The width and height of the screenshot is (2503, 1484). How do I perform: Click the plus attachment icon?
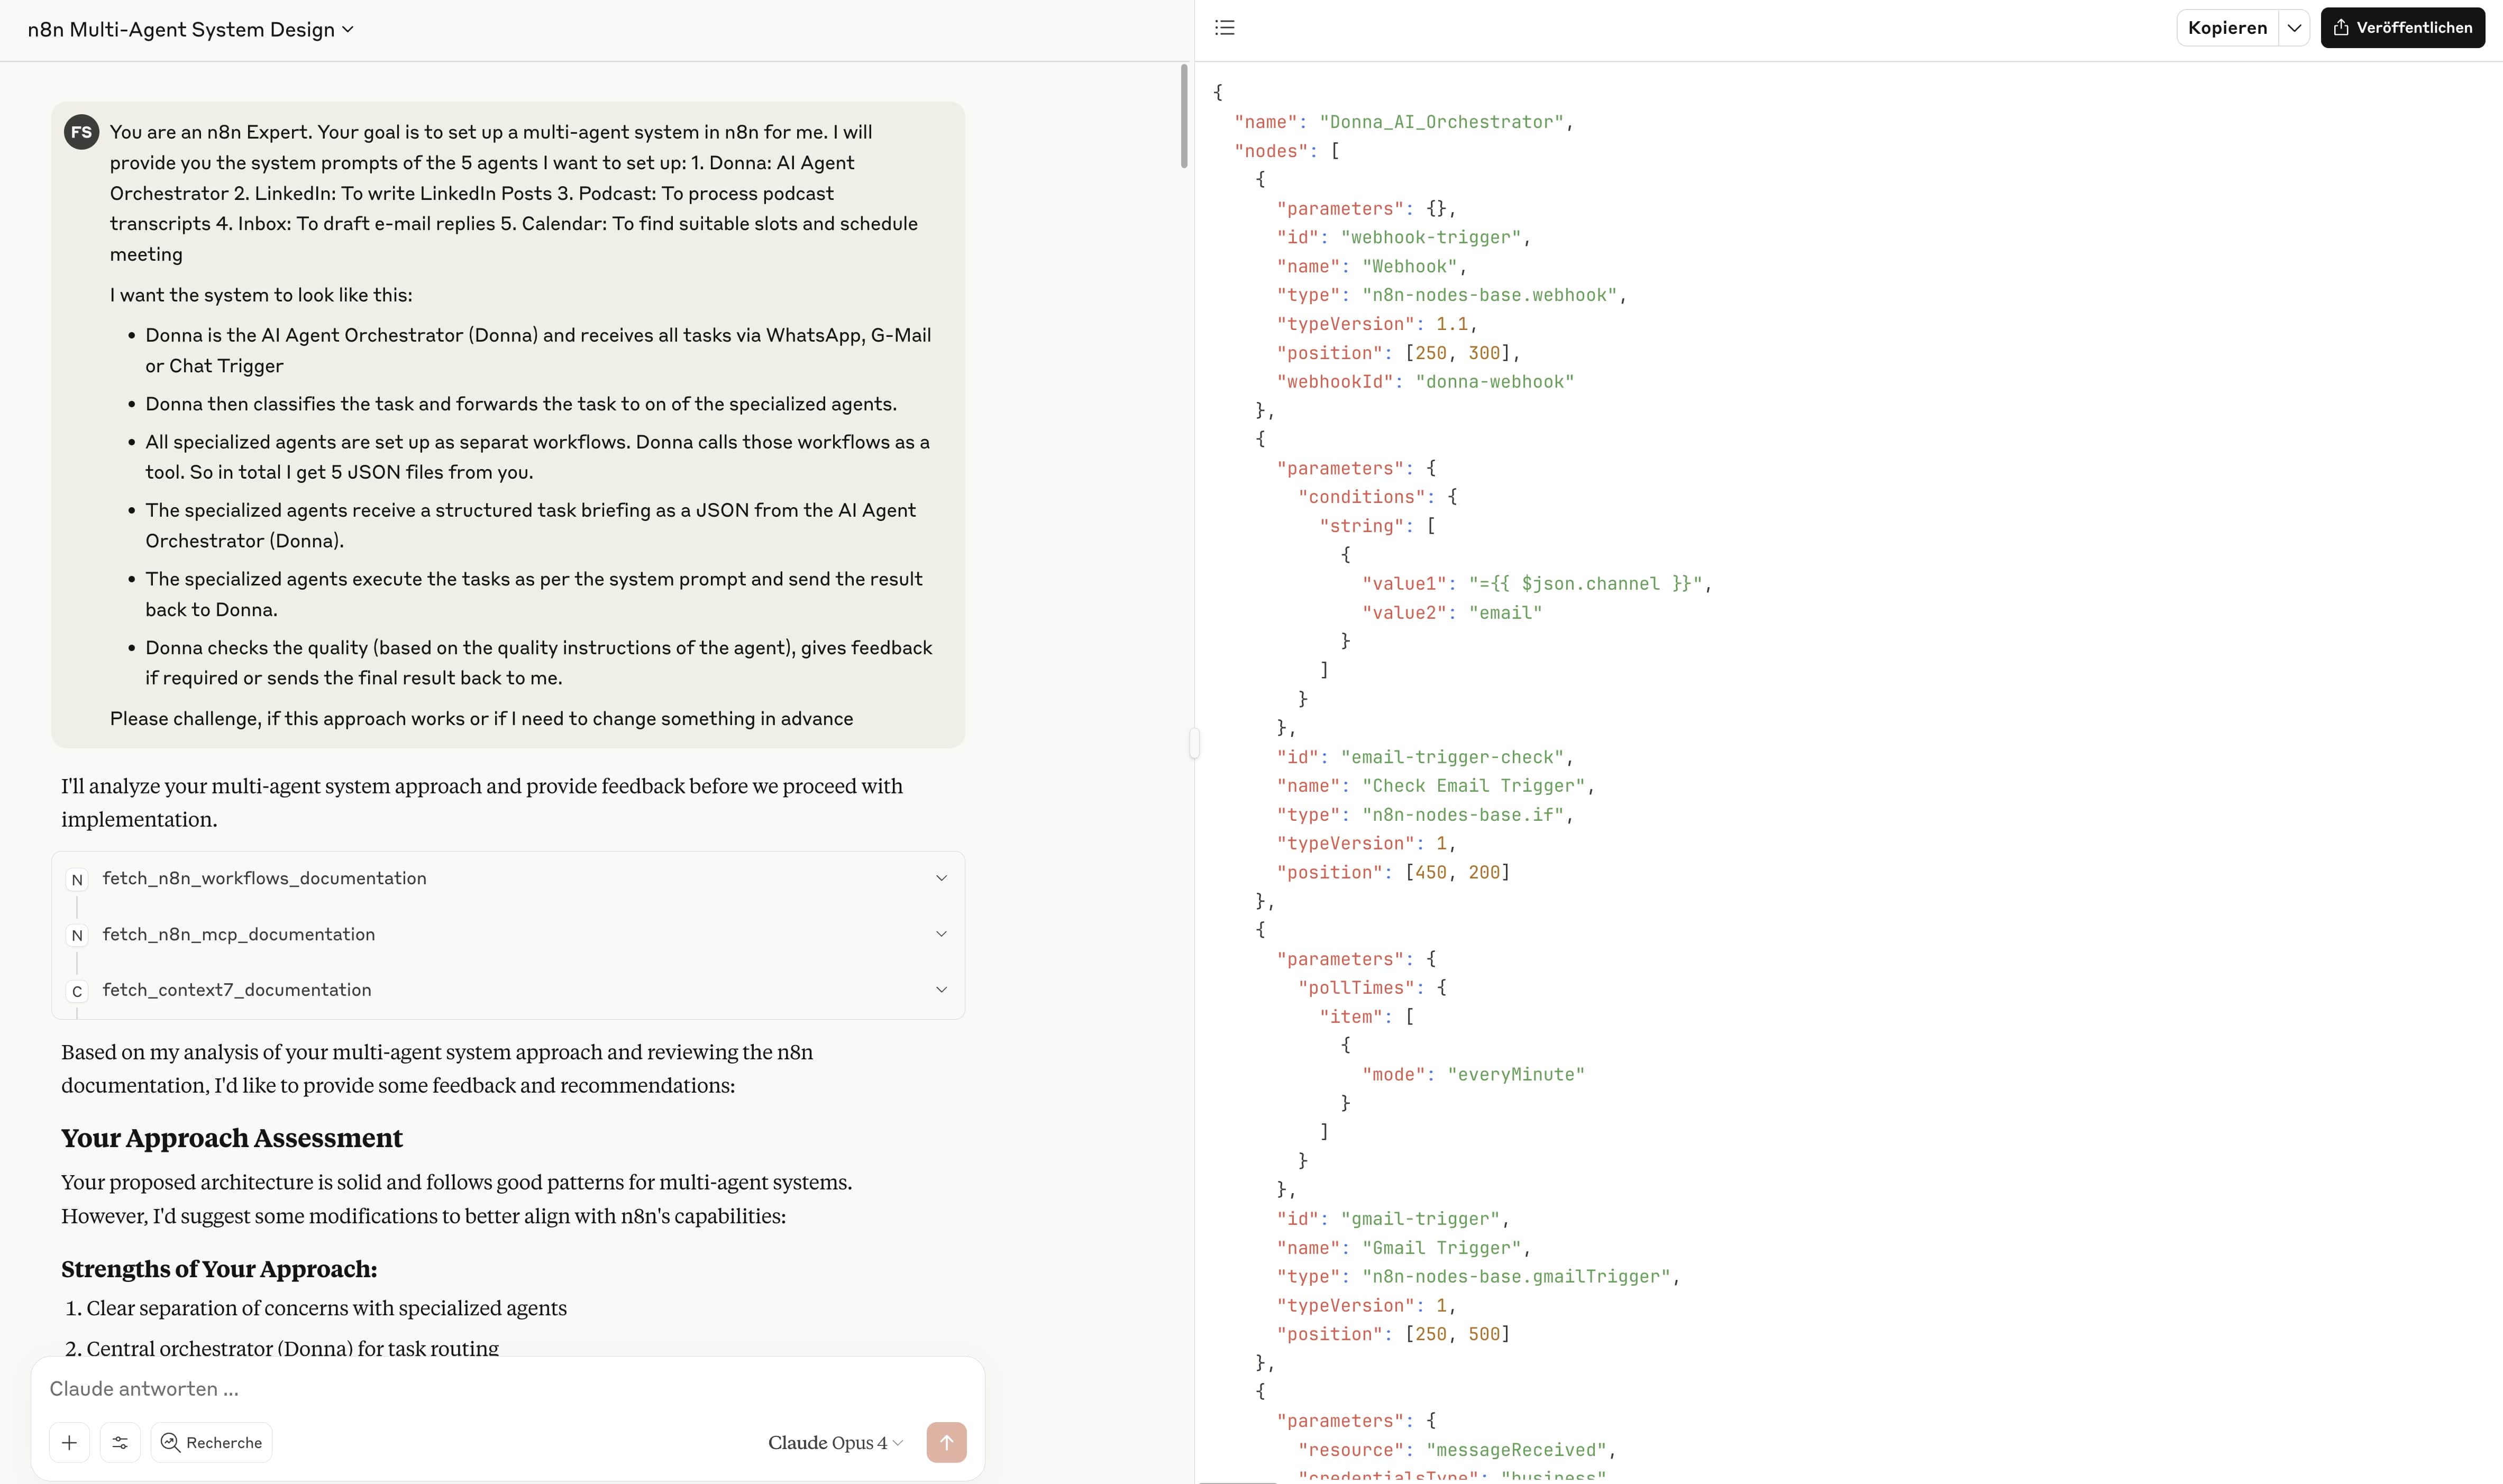pos(69,1442)
